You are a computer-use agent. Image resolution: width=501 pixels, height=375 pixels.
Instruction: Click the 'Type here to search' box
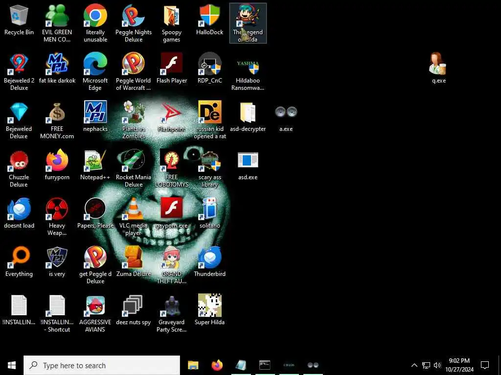(x=102, y=365)
